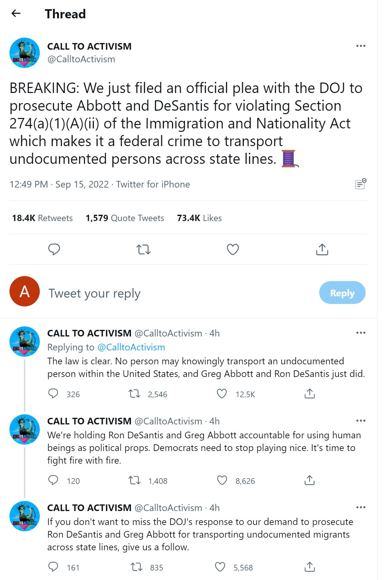Like the BREAKING tweet
The width and height of the screenshot is (389, 580).
click(232, 250)
